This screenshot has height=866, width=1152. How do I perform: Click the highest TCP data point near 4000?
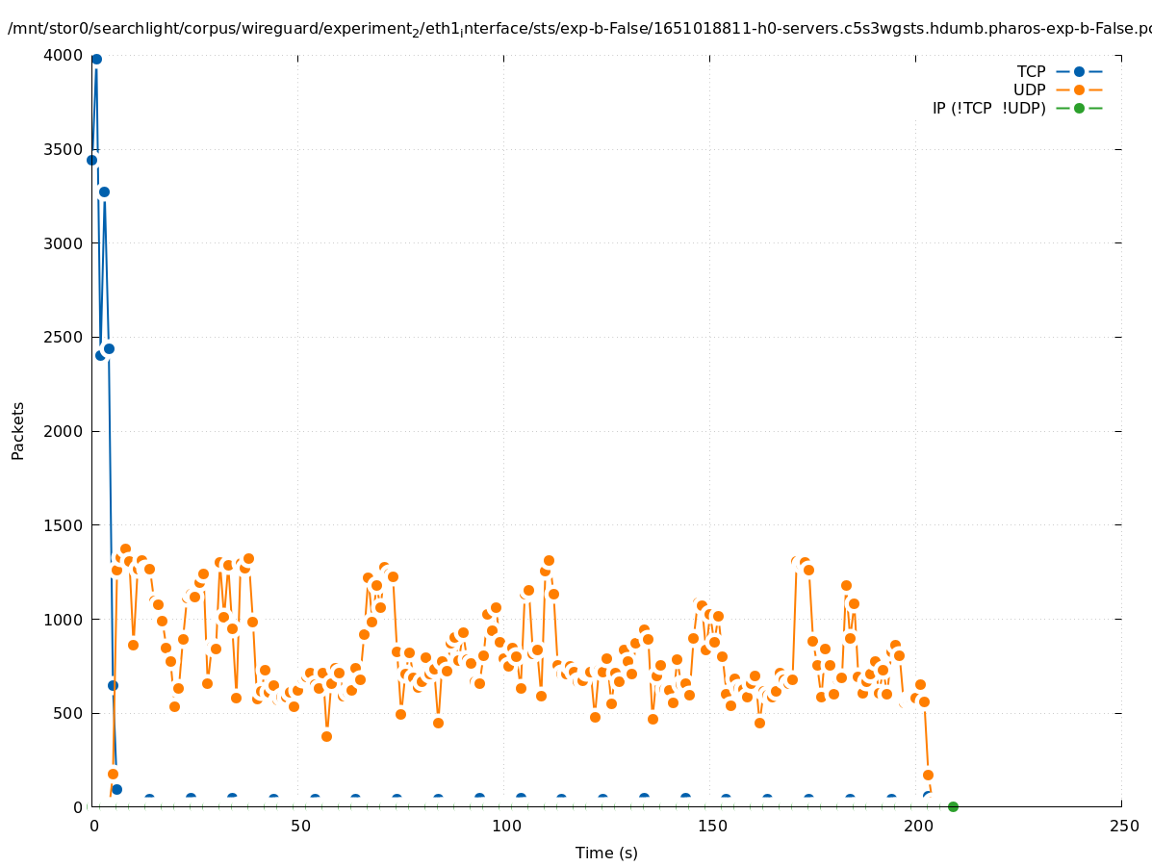click(96, 59)
